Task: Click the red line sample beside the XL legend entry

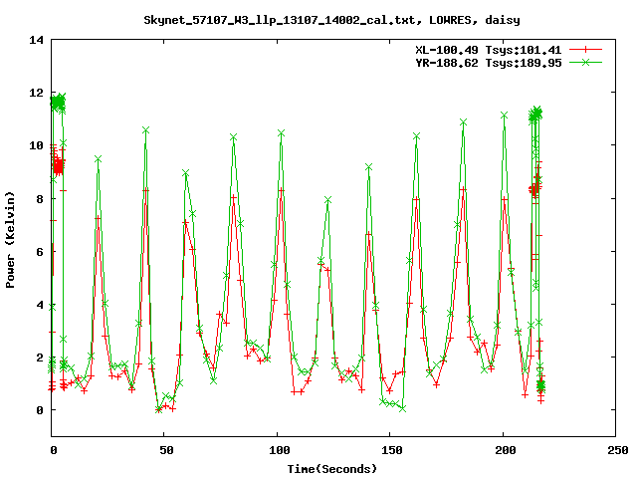Action: coord(585,50)
